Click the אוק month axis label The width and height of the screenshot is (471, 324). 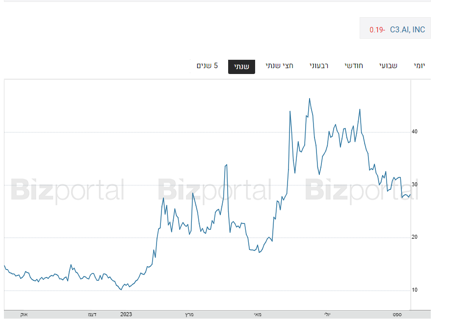pos(24,314)
